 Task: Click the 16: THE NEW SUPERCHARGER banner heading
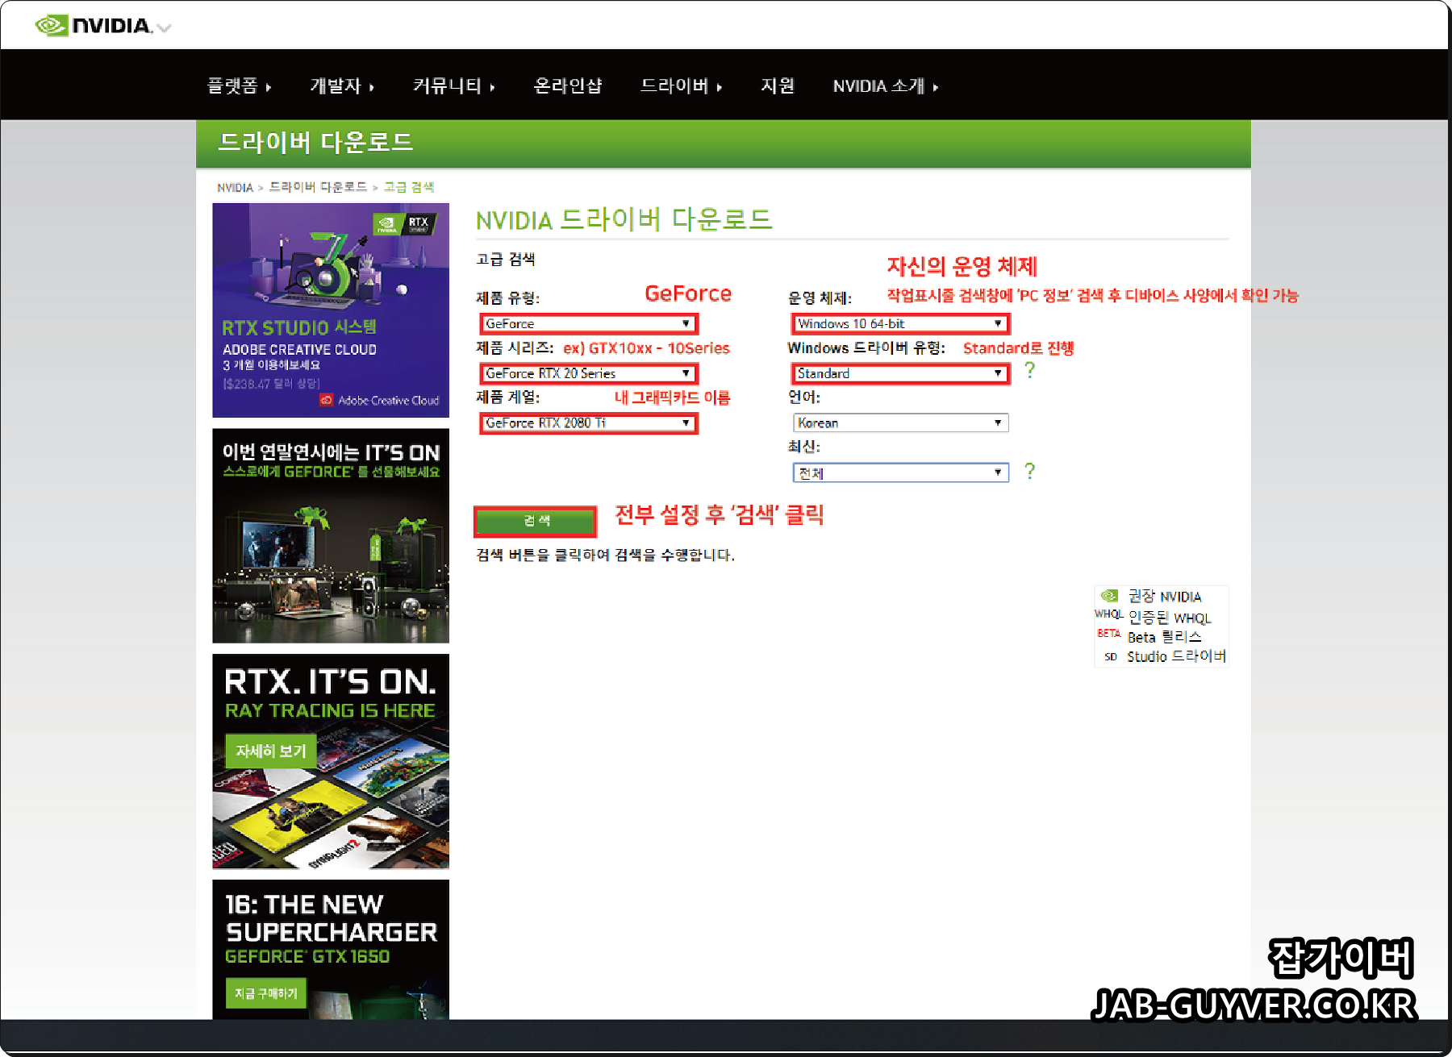point(331,918)
